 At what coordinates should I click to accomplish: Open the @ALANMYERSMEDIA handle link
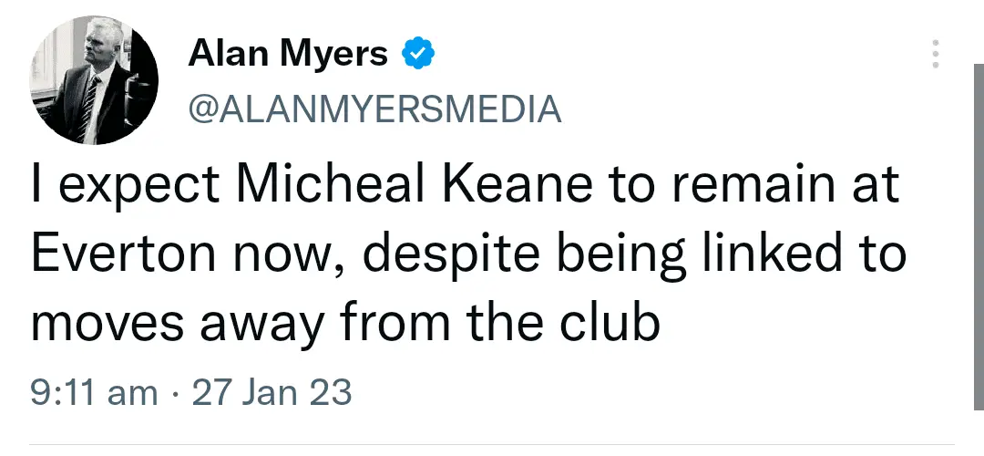374,109
